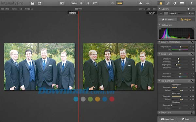Reset the Structure section

[189, 113]
